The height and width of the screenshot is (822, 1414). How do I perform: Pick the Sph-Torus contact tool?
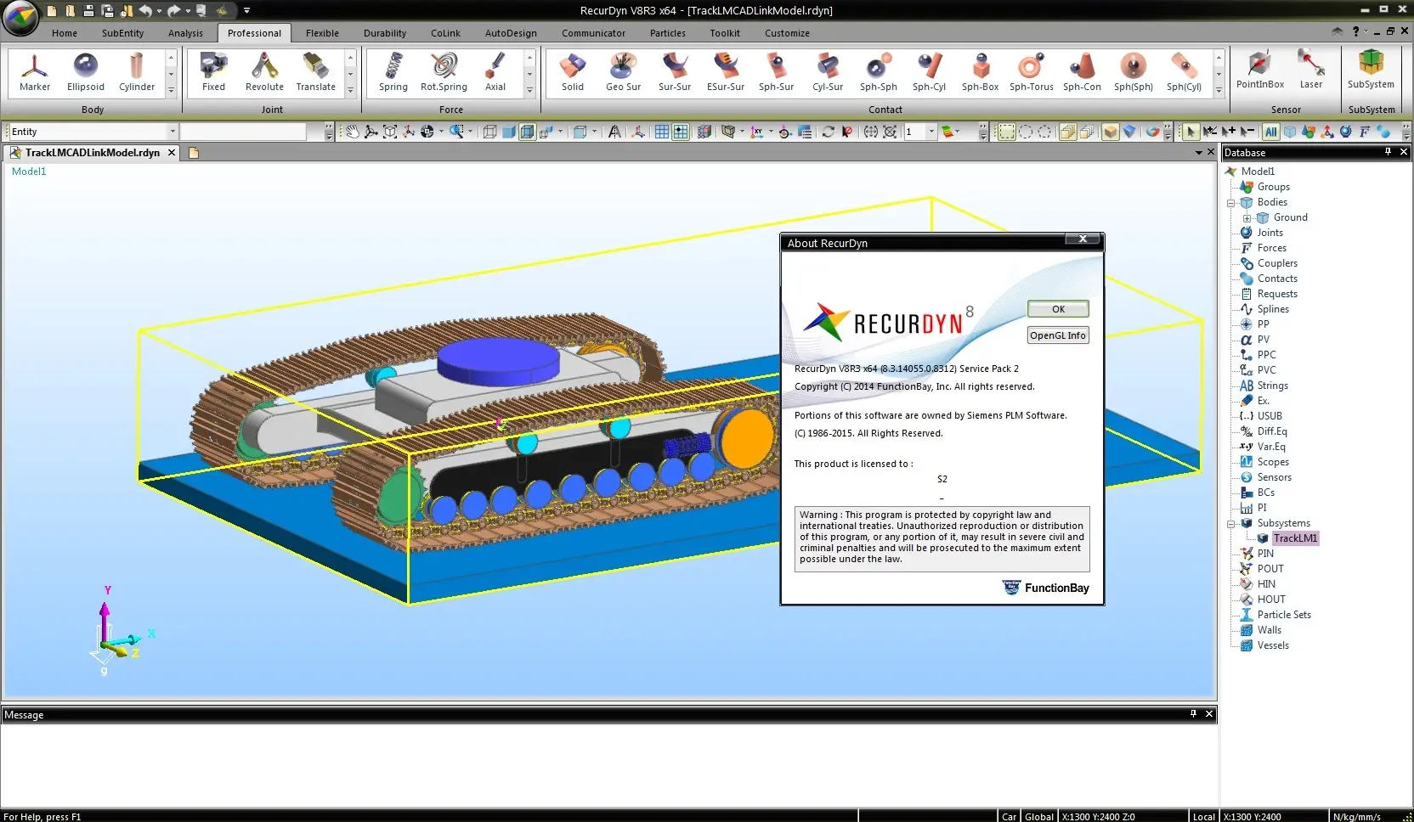(x=1031, y=72)
